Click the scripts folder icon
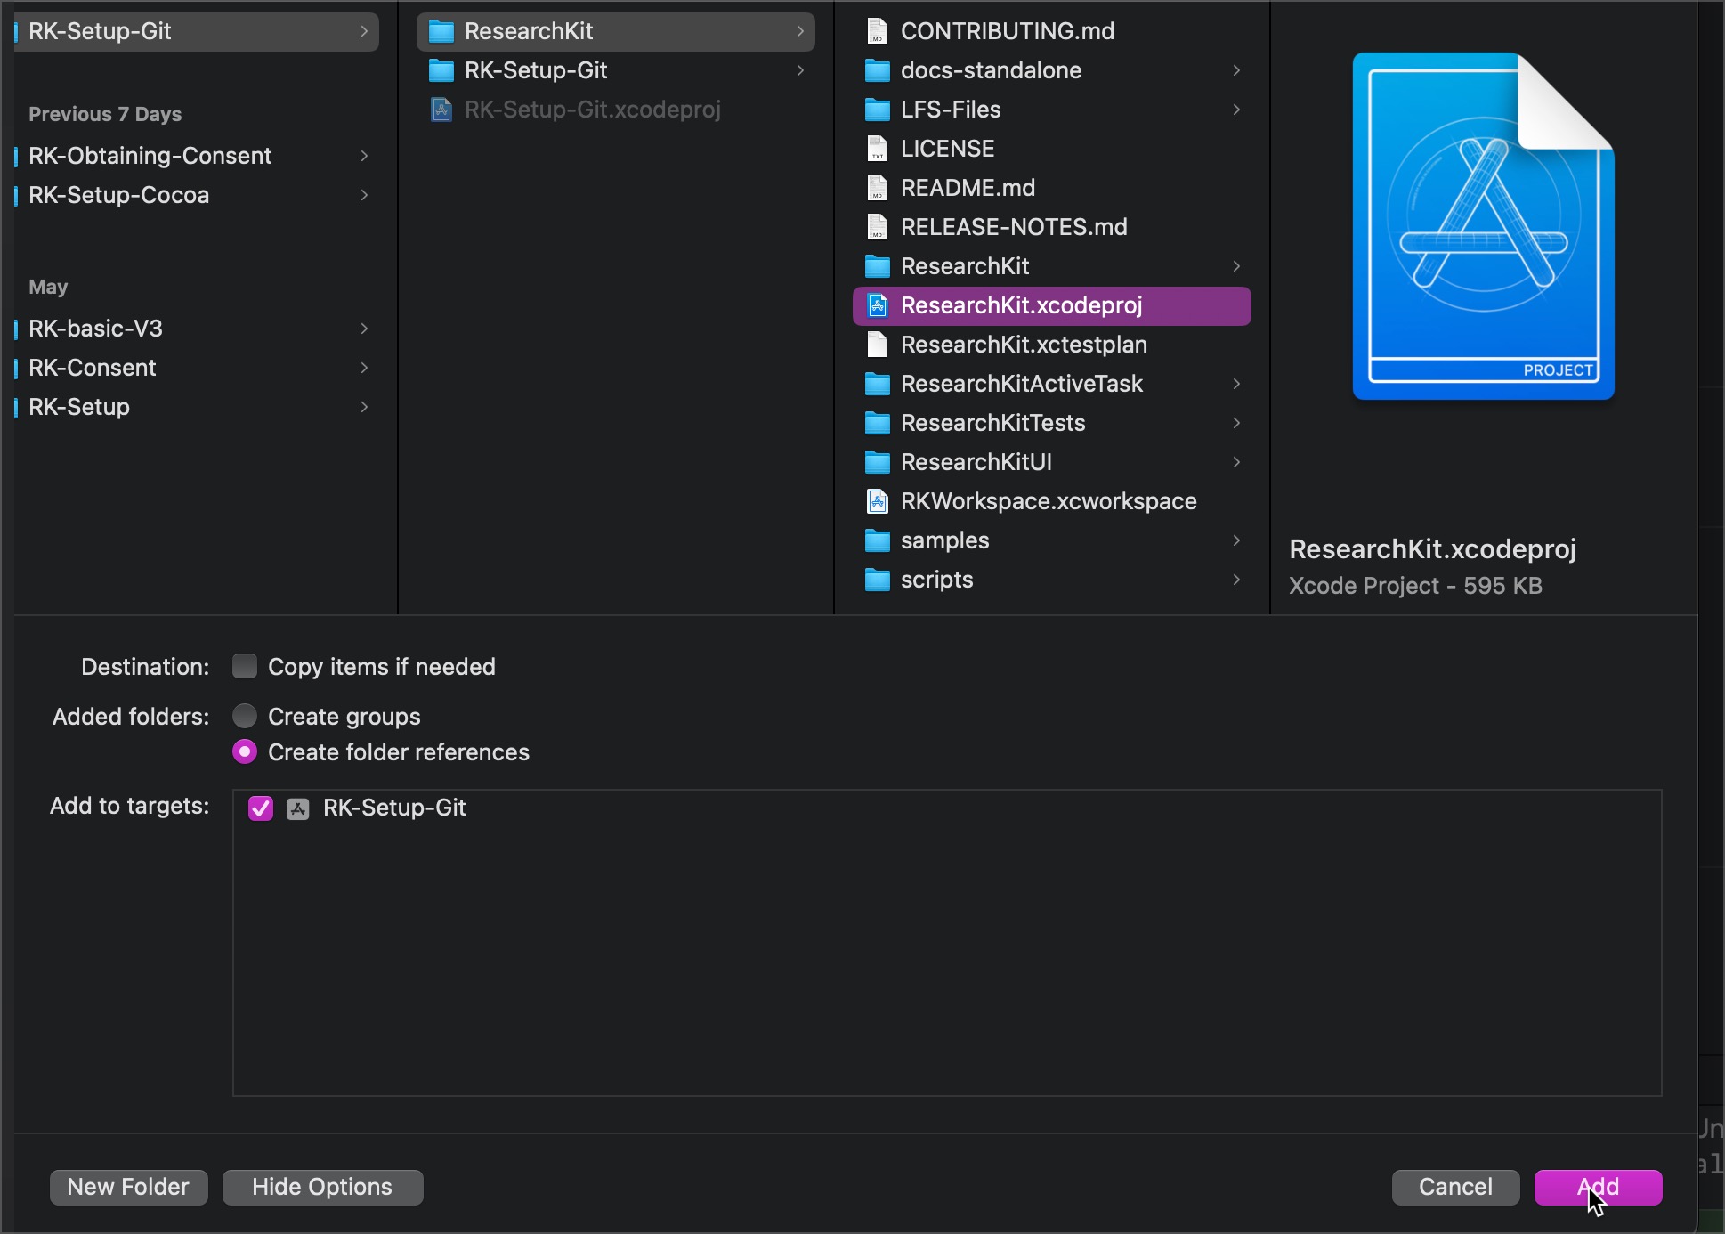The height and width of the screenshot is (1234, 1725). (878, 580)
